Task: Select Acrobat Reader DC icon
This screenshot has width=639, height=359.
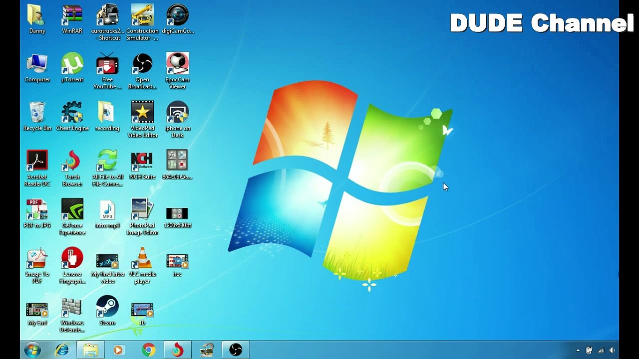Action: pyautogui.click(x=37, y=169)
